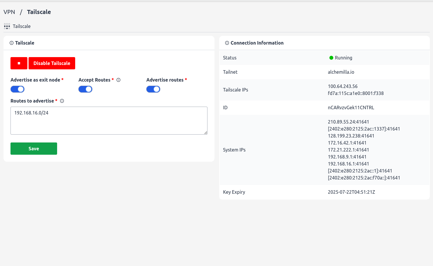This screenshot has width=433, height=266.
Task: Click the Disable Tailscale button
Action: pos(52,63)
